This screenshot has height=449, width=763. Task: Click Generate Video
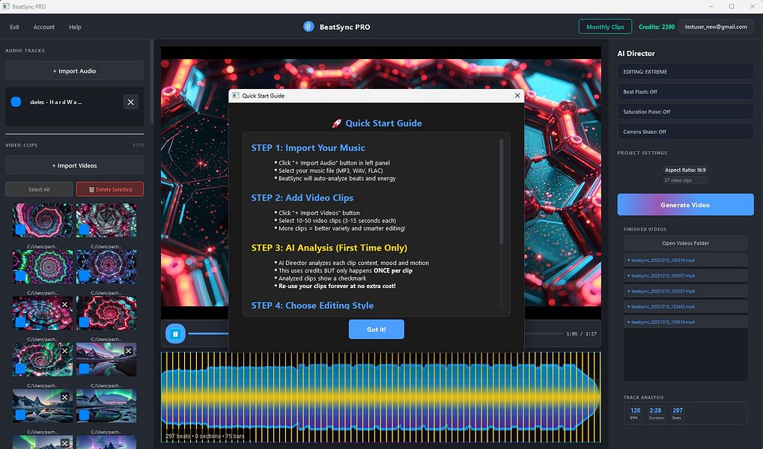coord(684,204)
